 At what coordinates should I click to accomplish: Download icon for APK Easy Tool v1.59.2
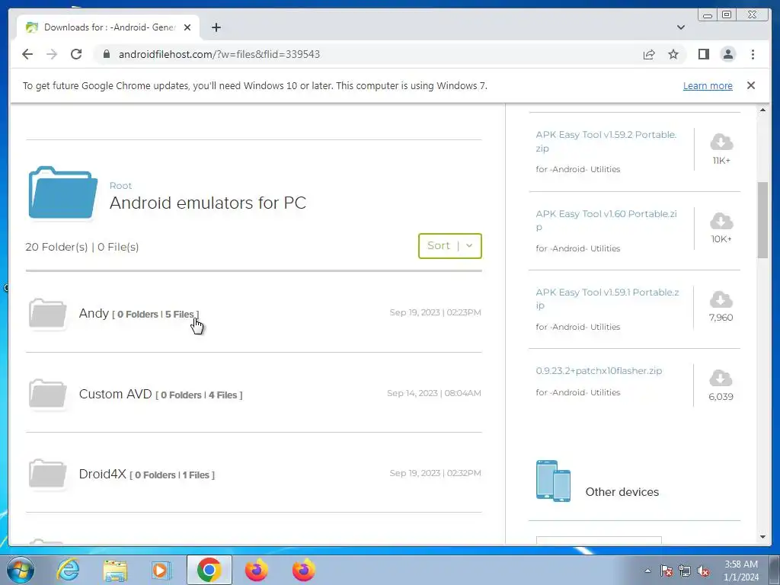pos(721,142)
